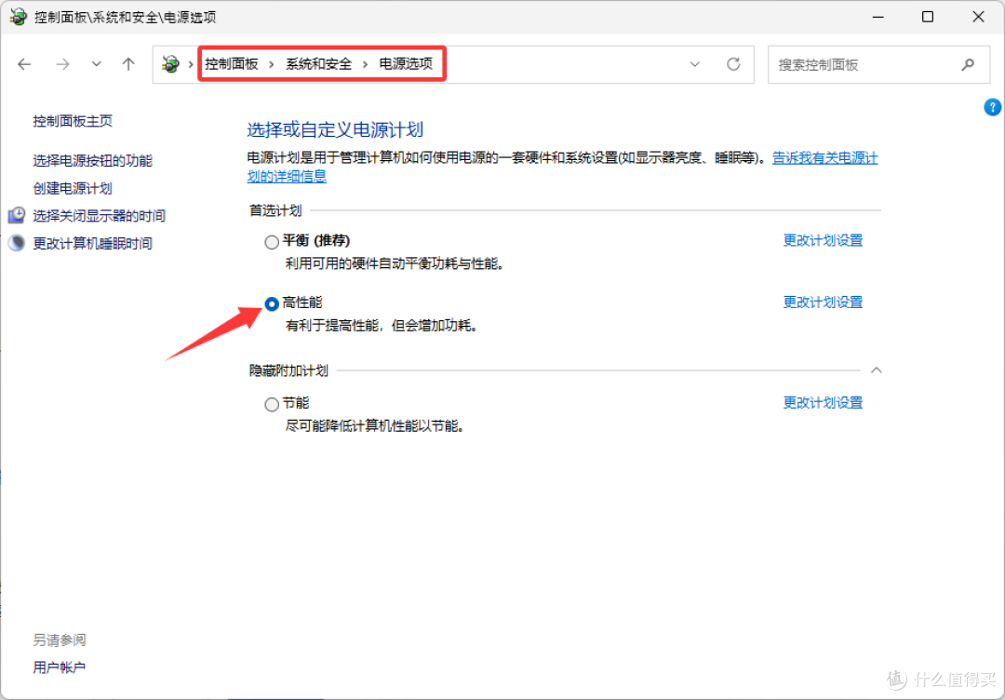Click the 首选计划 section label

click(275, 210)
